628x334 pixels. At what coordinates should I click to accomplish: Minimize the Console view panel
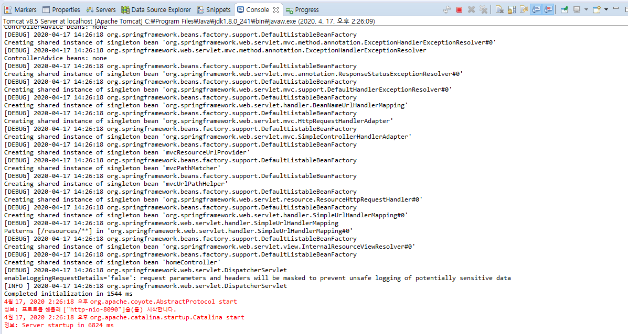pyautogui.click(x=616, y=8)
